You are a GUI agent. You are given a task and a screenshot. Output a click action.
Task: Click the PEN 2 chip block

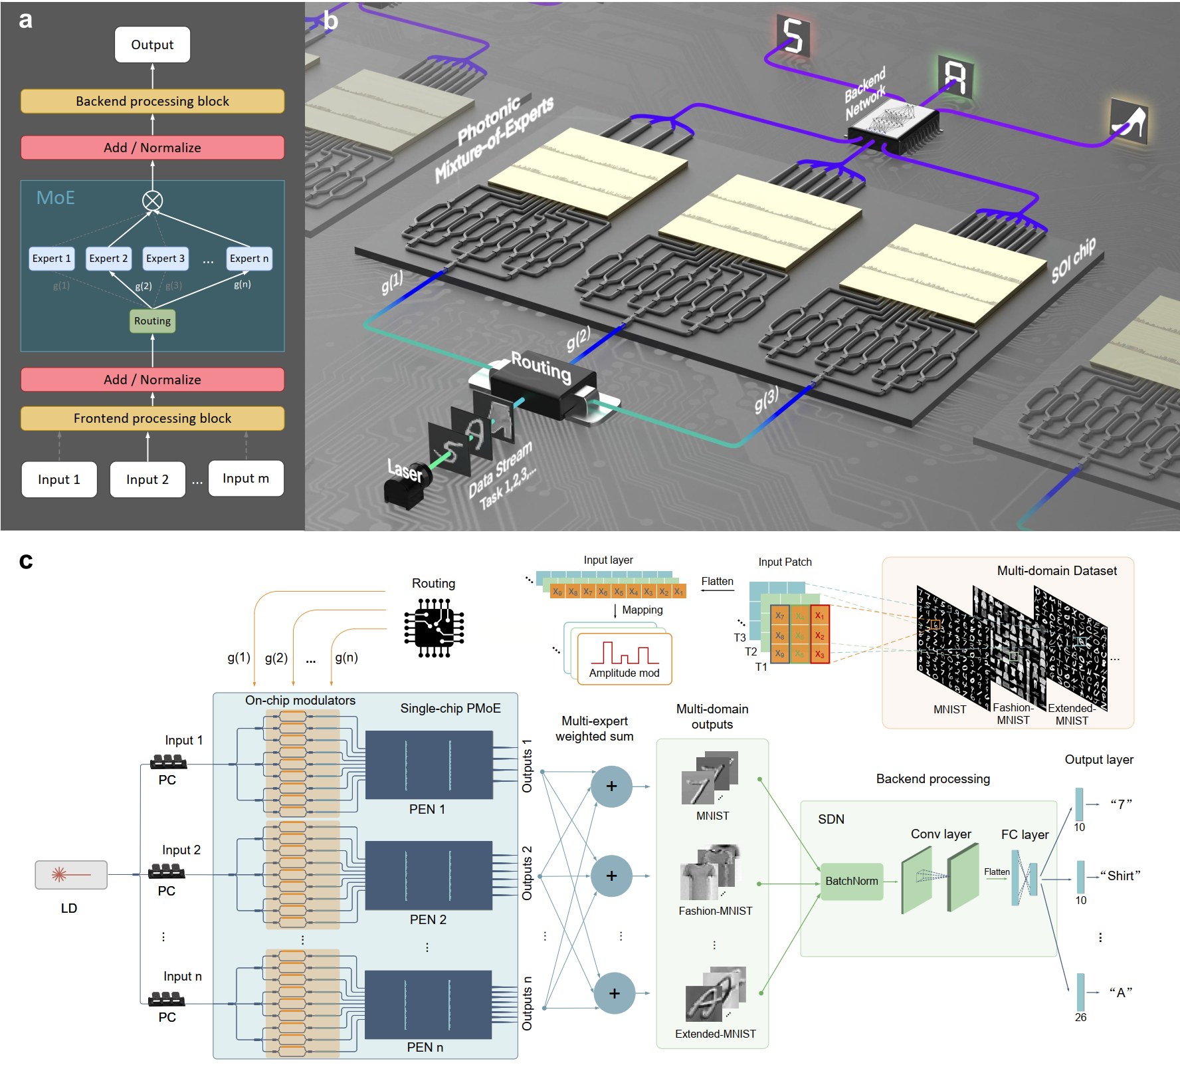coord(429,876)
